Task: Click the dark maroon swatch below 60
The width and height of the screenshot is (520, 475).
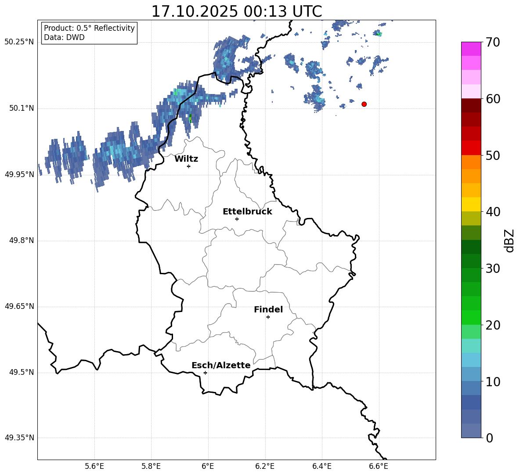Action: [x=471, y=105]
